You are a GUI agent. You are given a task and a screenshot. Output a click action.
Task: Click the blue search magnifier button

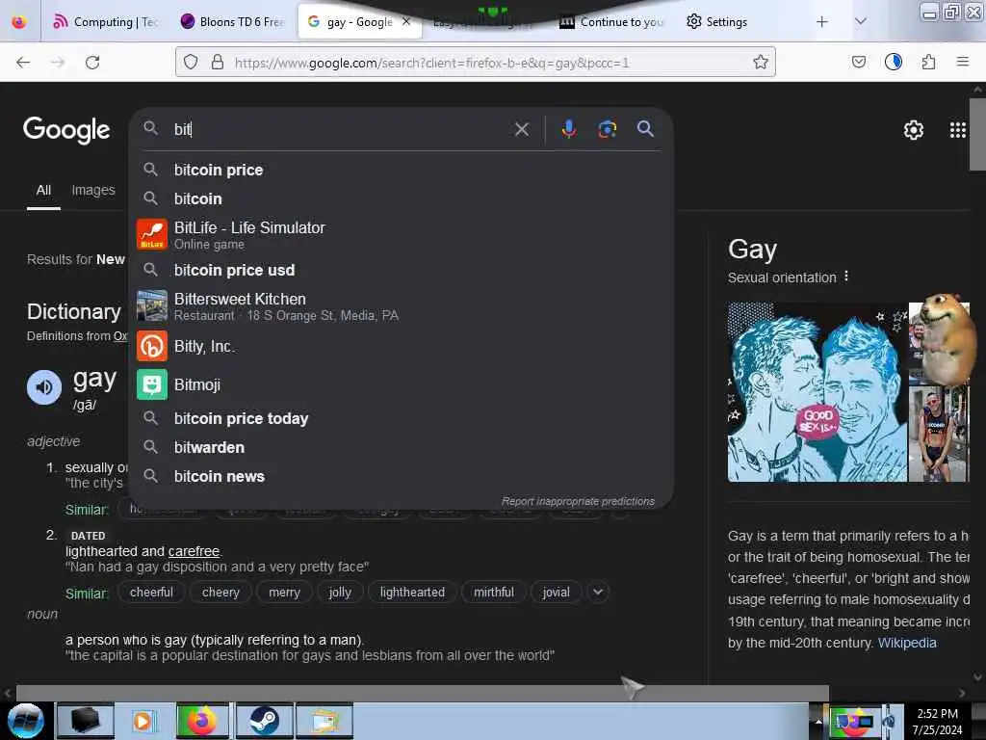click(x=645, y=129)
